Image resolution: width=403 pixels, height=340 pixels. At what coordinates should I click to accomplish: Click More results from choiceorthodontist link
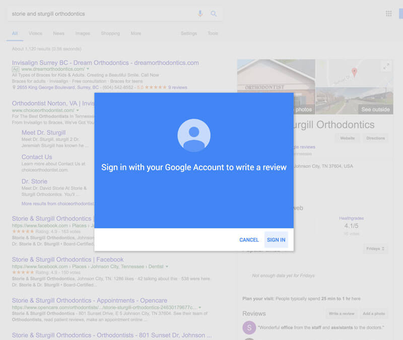58,204
